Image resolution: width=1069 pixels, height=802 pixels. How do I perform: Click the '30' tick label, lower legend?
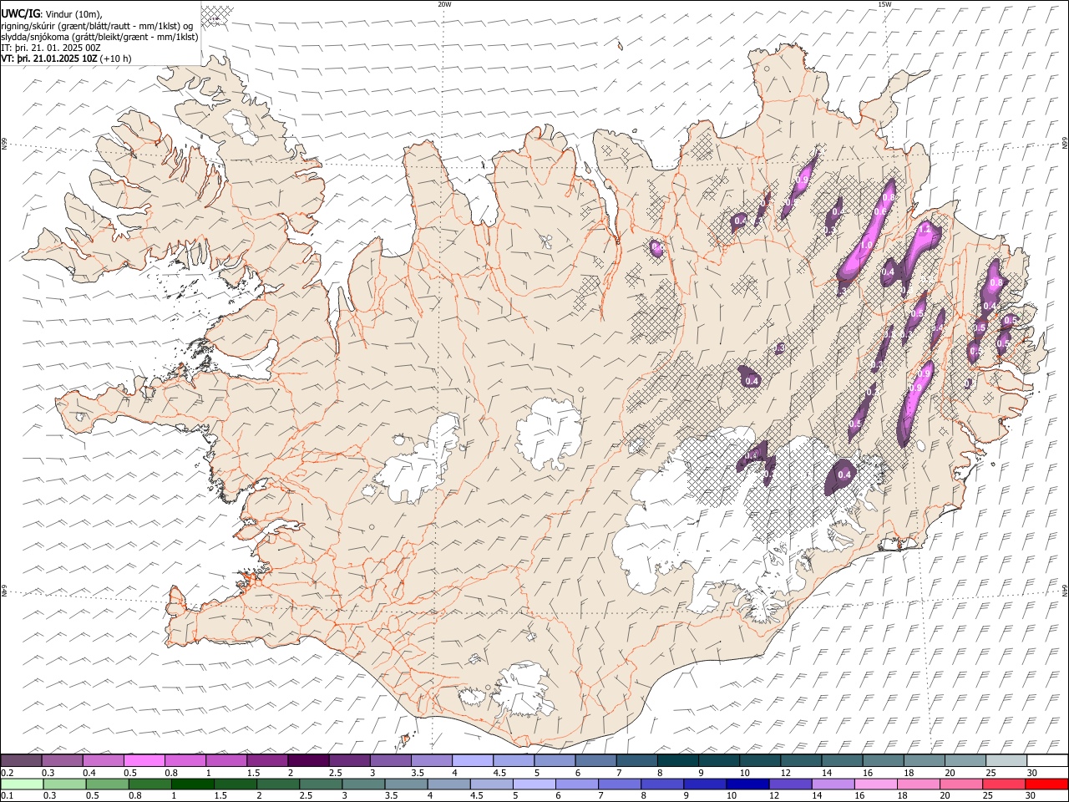1032,796
